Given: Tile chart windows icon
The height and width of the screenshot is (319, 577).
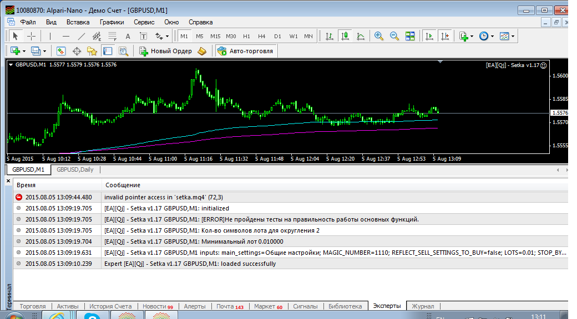Looking at the screenshot, I should pyautogui.click(x=410, y=36).
